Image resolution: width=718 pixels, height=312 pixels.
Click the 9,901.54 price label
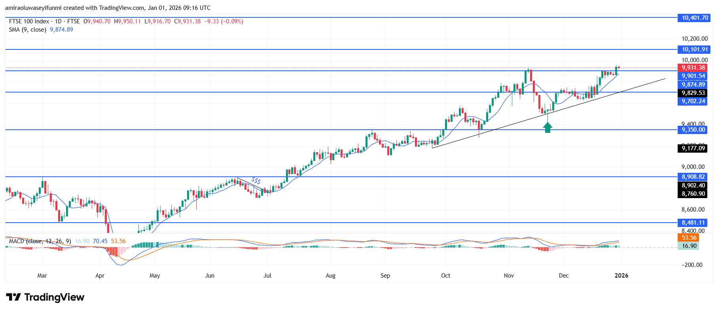pyautogui.click(x=693, y=76)
